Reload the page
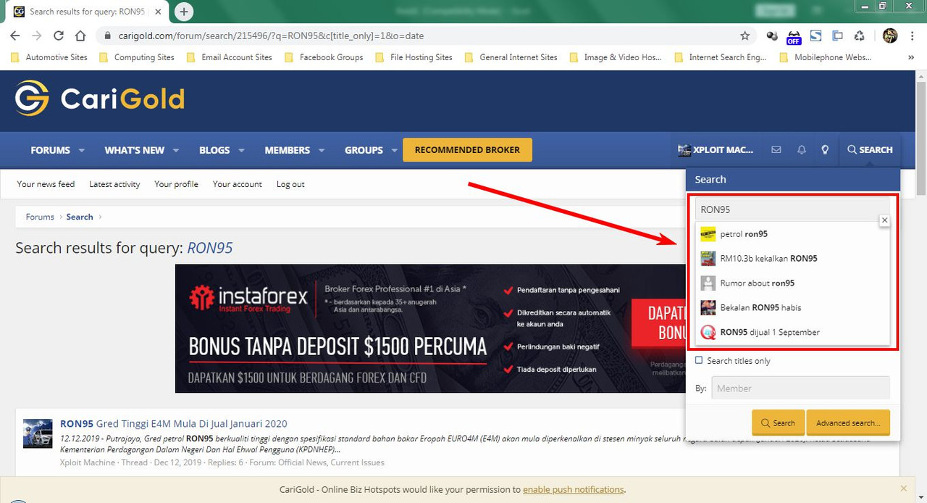The height and width of the screenshot is (503, 927). coord(59,36)
